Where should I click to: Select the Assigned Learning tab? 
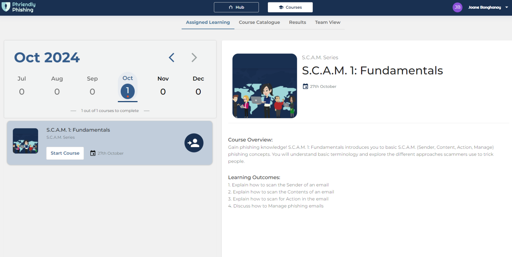pyautogui.click(x=208, y=22)
